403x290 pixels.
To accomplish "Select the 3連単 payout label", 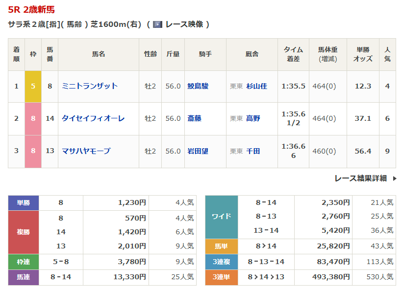I will (x=221, y=277).
